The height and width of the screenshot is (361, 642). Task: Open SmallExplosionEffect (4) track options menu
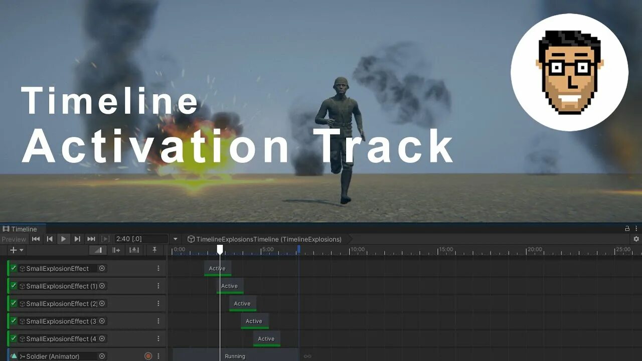158,338
